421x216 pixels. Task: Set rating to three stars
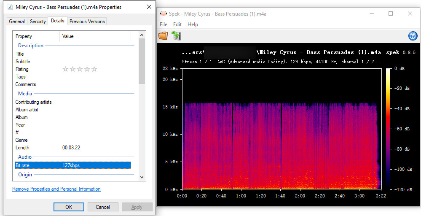tap(80, 69)
